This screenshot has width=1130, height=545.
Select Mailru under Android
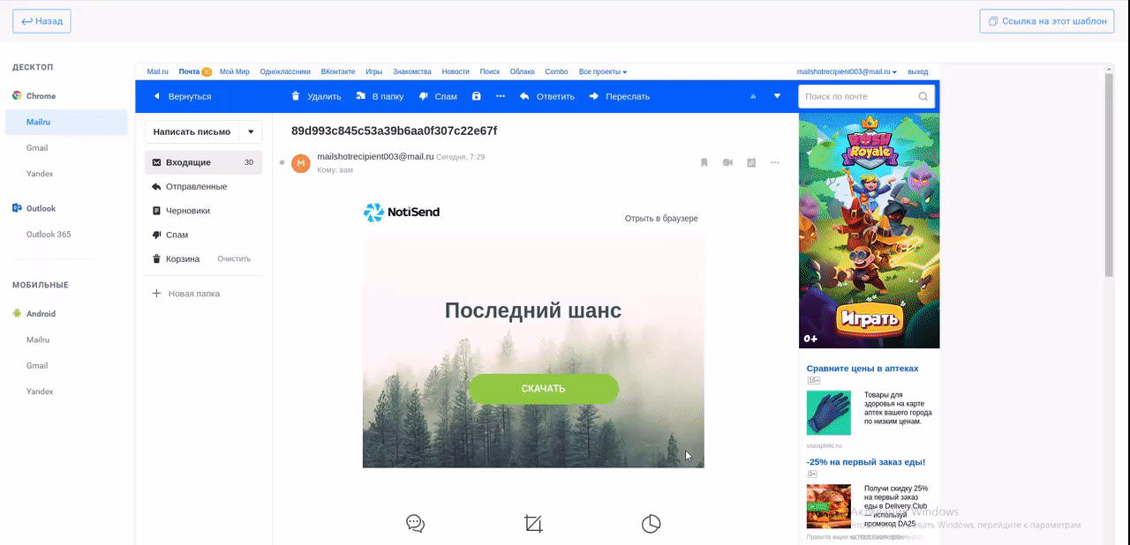pyautogui.click(x=38, y=340)
